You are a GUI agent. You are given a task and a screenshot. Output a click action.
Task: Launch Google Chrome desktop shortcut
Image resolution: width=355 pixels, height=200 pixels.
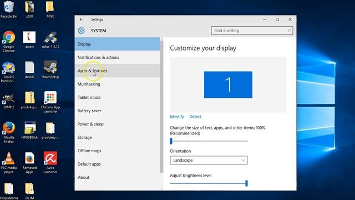pos(9,42)
